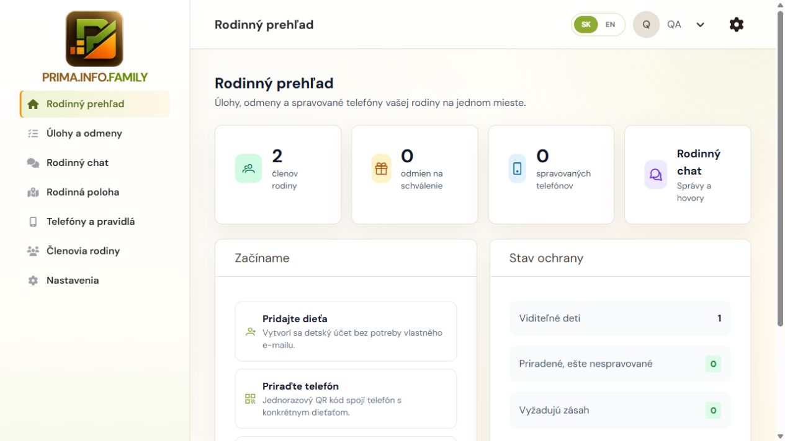785x441 pixels.
Task: Click the speech bubbles icon beside Rodinný chat
Action: pos(33,163)
